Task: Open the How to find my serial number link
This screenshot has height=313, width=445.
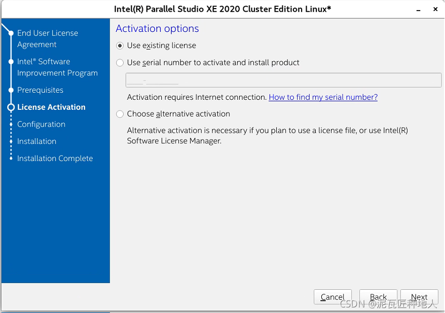Action: pos(323,97)
